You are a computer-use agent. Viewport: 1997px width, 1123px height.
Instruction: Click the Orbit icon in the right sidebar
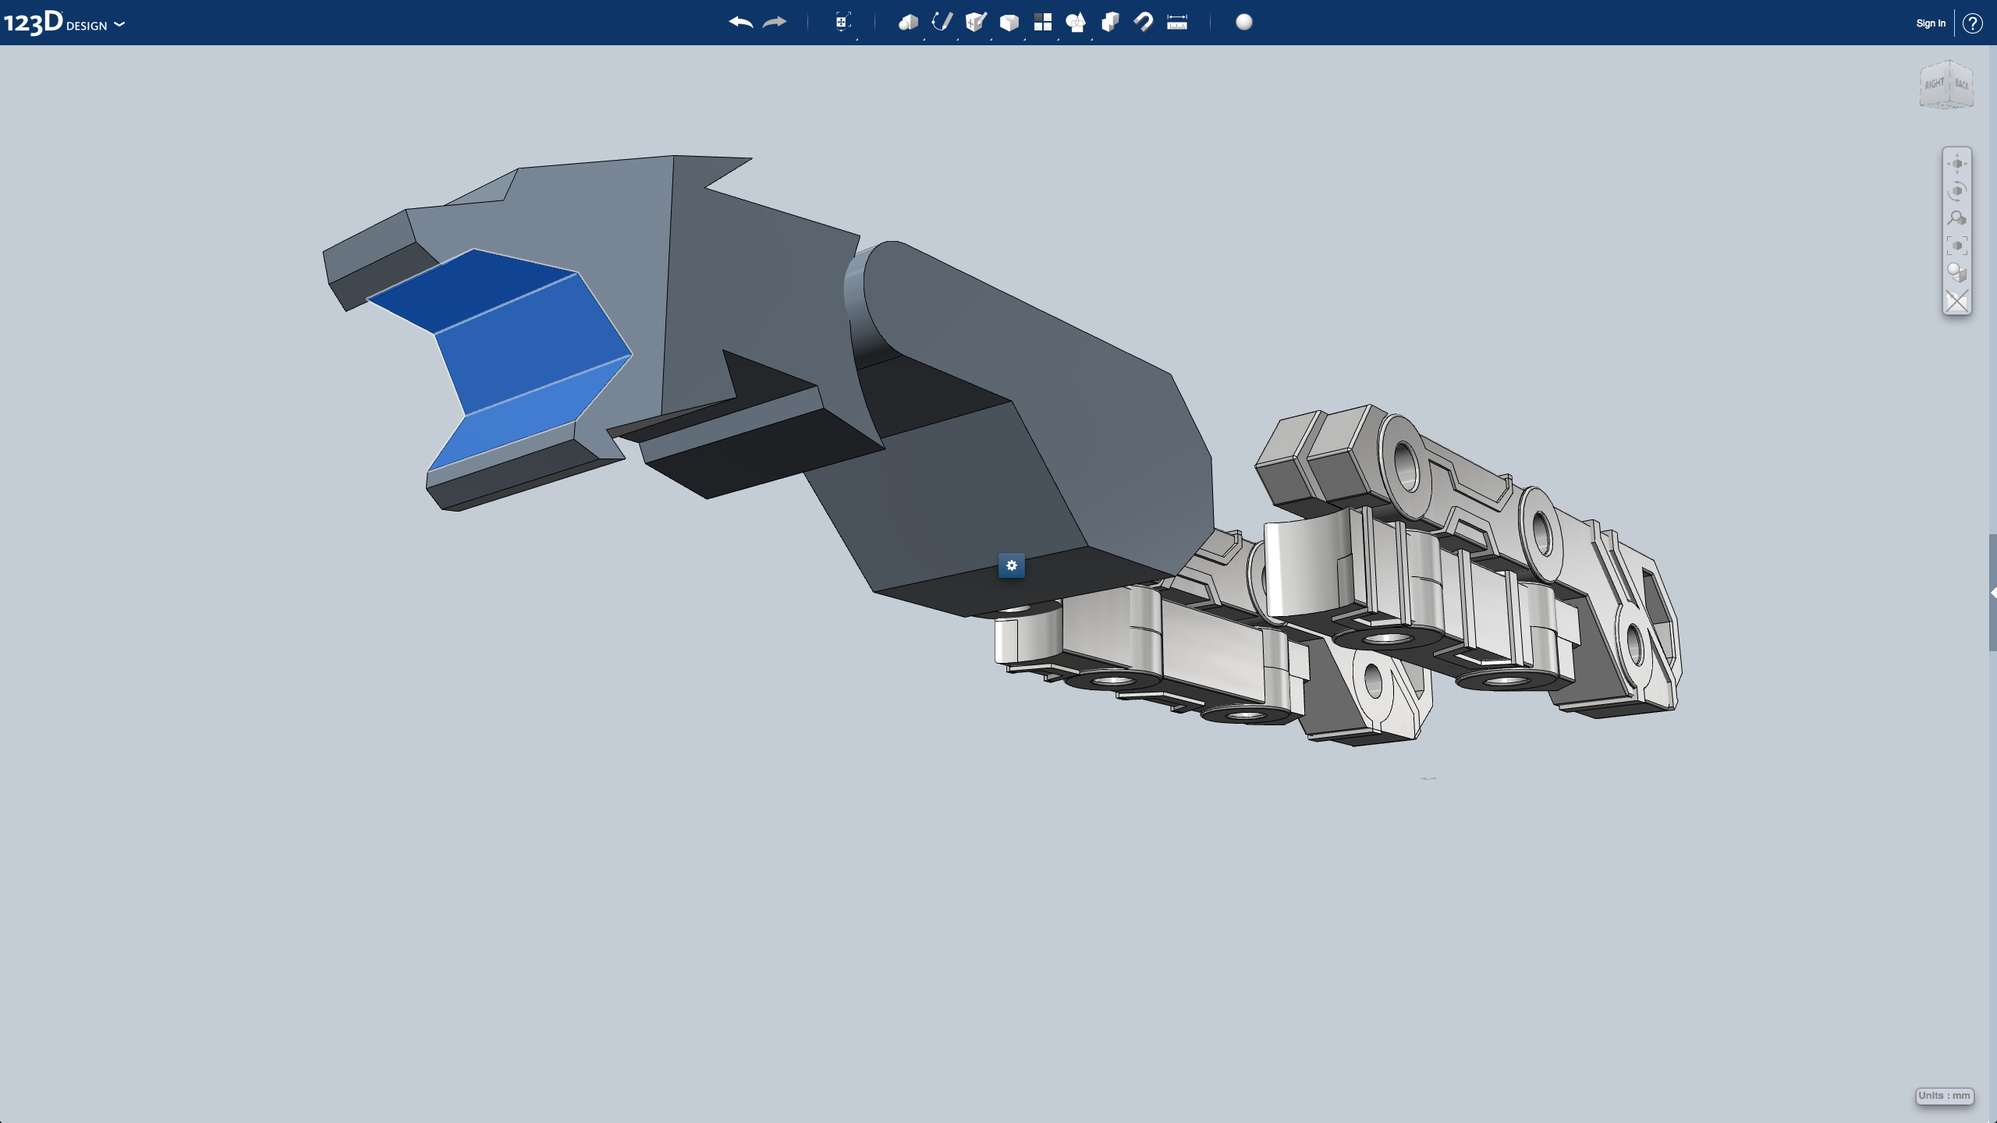[1957, 190]
